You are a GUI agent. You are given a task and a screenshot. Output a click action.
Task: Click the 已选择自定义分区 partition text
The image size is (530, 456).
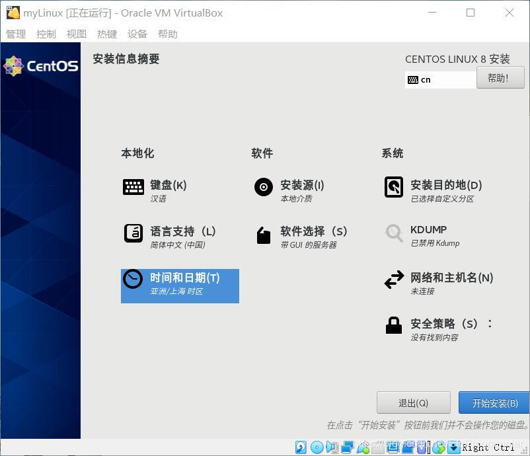point(442,199)
